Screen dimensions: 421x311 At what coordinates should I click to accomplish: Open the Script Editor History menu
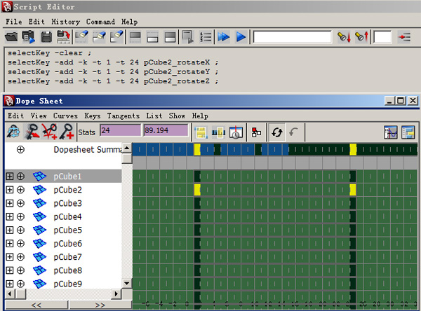(66, 22)
